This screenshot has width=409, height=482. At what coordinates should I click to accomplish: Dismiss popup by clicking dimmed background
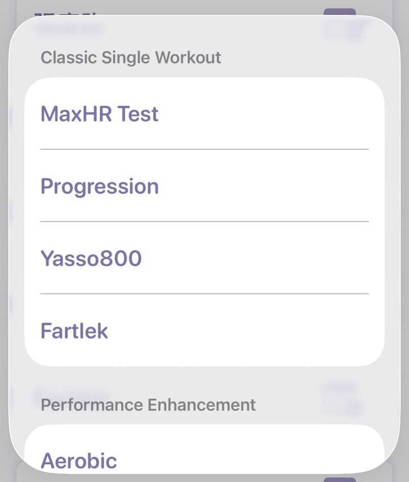point(4,241)
